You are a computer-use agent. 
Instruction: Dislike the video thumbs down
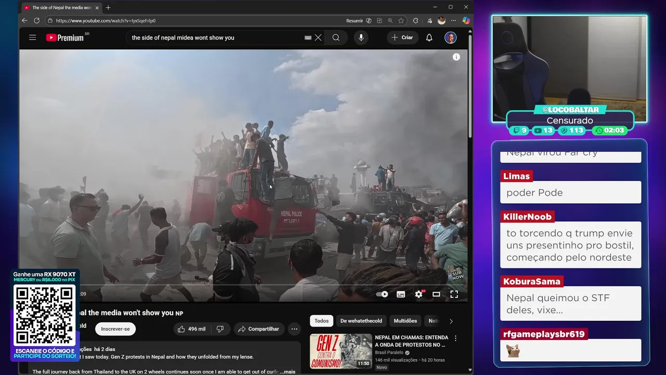tap(220, 329)
